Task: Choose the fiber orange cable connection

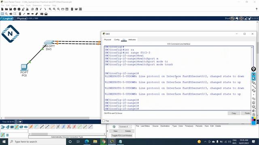Action: [x=53, y=127]
